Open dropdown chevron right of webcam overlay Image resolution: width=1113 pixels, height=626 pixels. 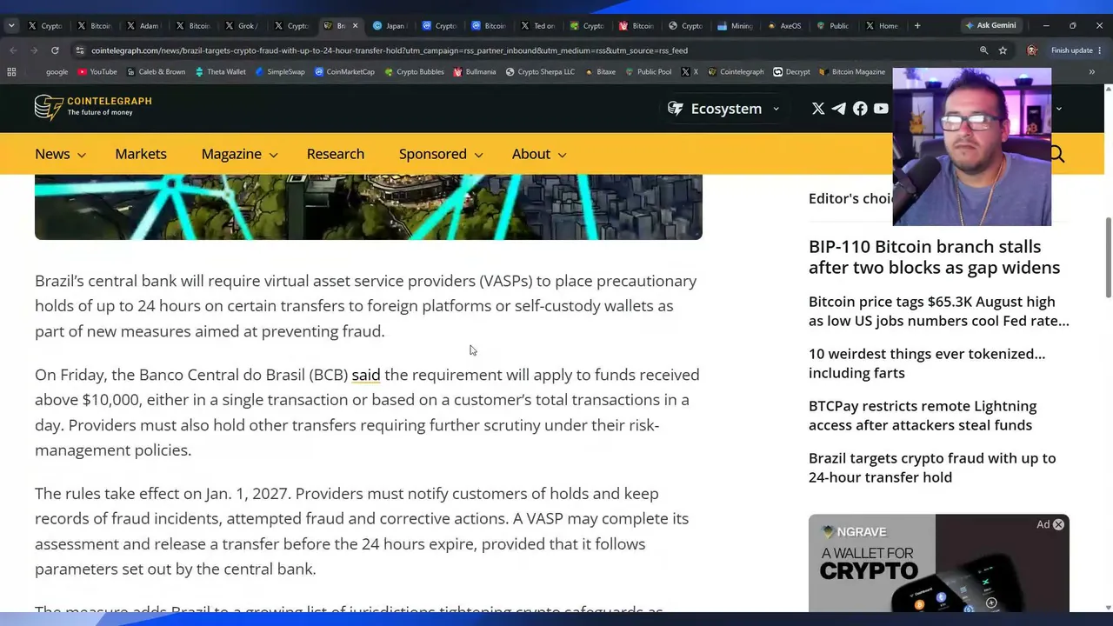[1059, 109]
